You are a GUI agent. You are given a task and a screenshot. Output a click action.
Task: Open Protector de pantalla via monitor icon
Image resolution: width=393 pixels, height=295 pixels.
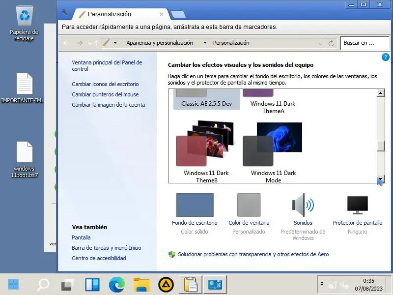coord(358,205)
